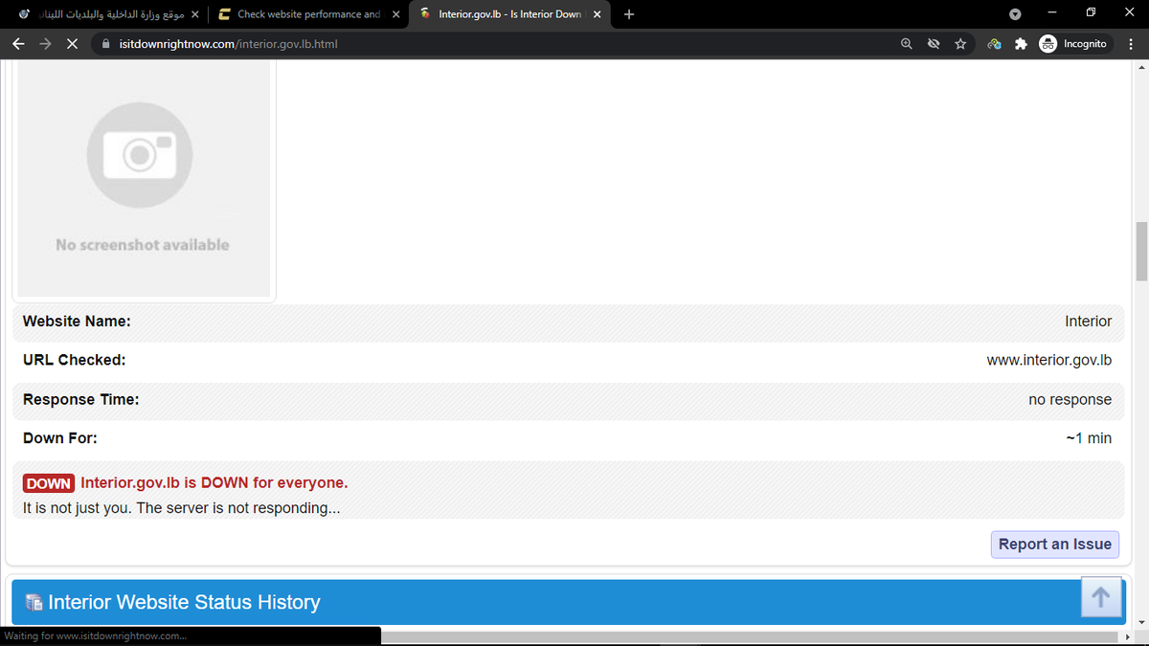Click the cloud extension icon in toolbar
The image size is (1149, 646).
click(994, 44)
